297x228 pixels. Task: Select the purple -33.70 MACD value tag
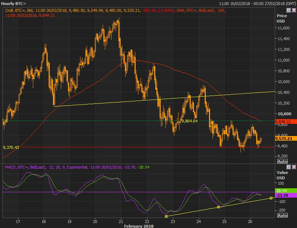[286, 195]
